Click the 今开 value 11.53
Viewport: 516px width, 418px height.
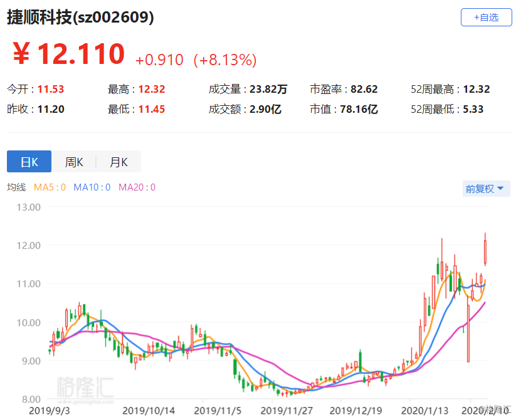(x=51, y=89)
